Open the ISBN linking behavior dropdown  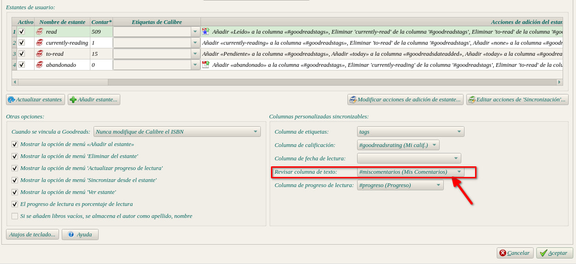click(x=177, y=132)
